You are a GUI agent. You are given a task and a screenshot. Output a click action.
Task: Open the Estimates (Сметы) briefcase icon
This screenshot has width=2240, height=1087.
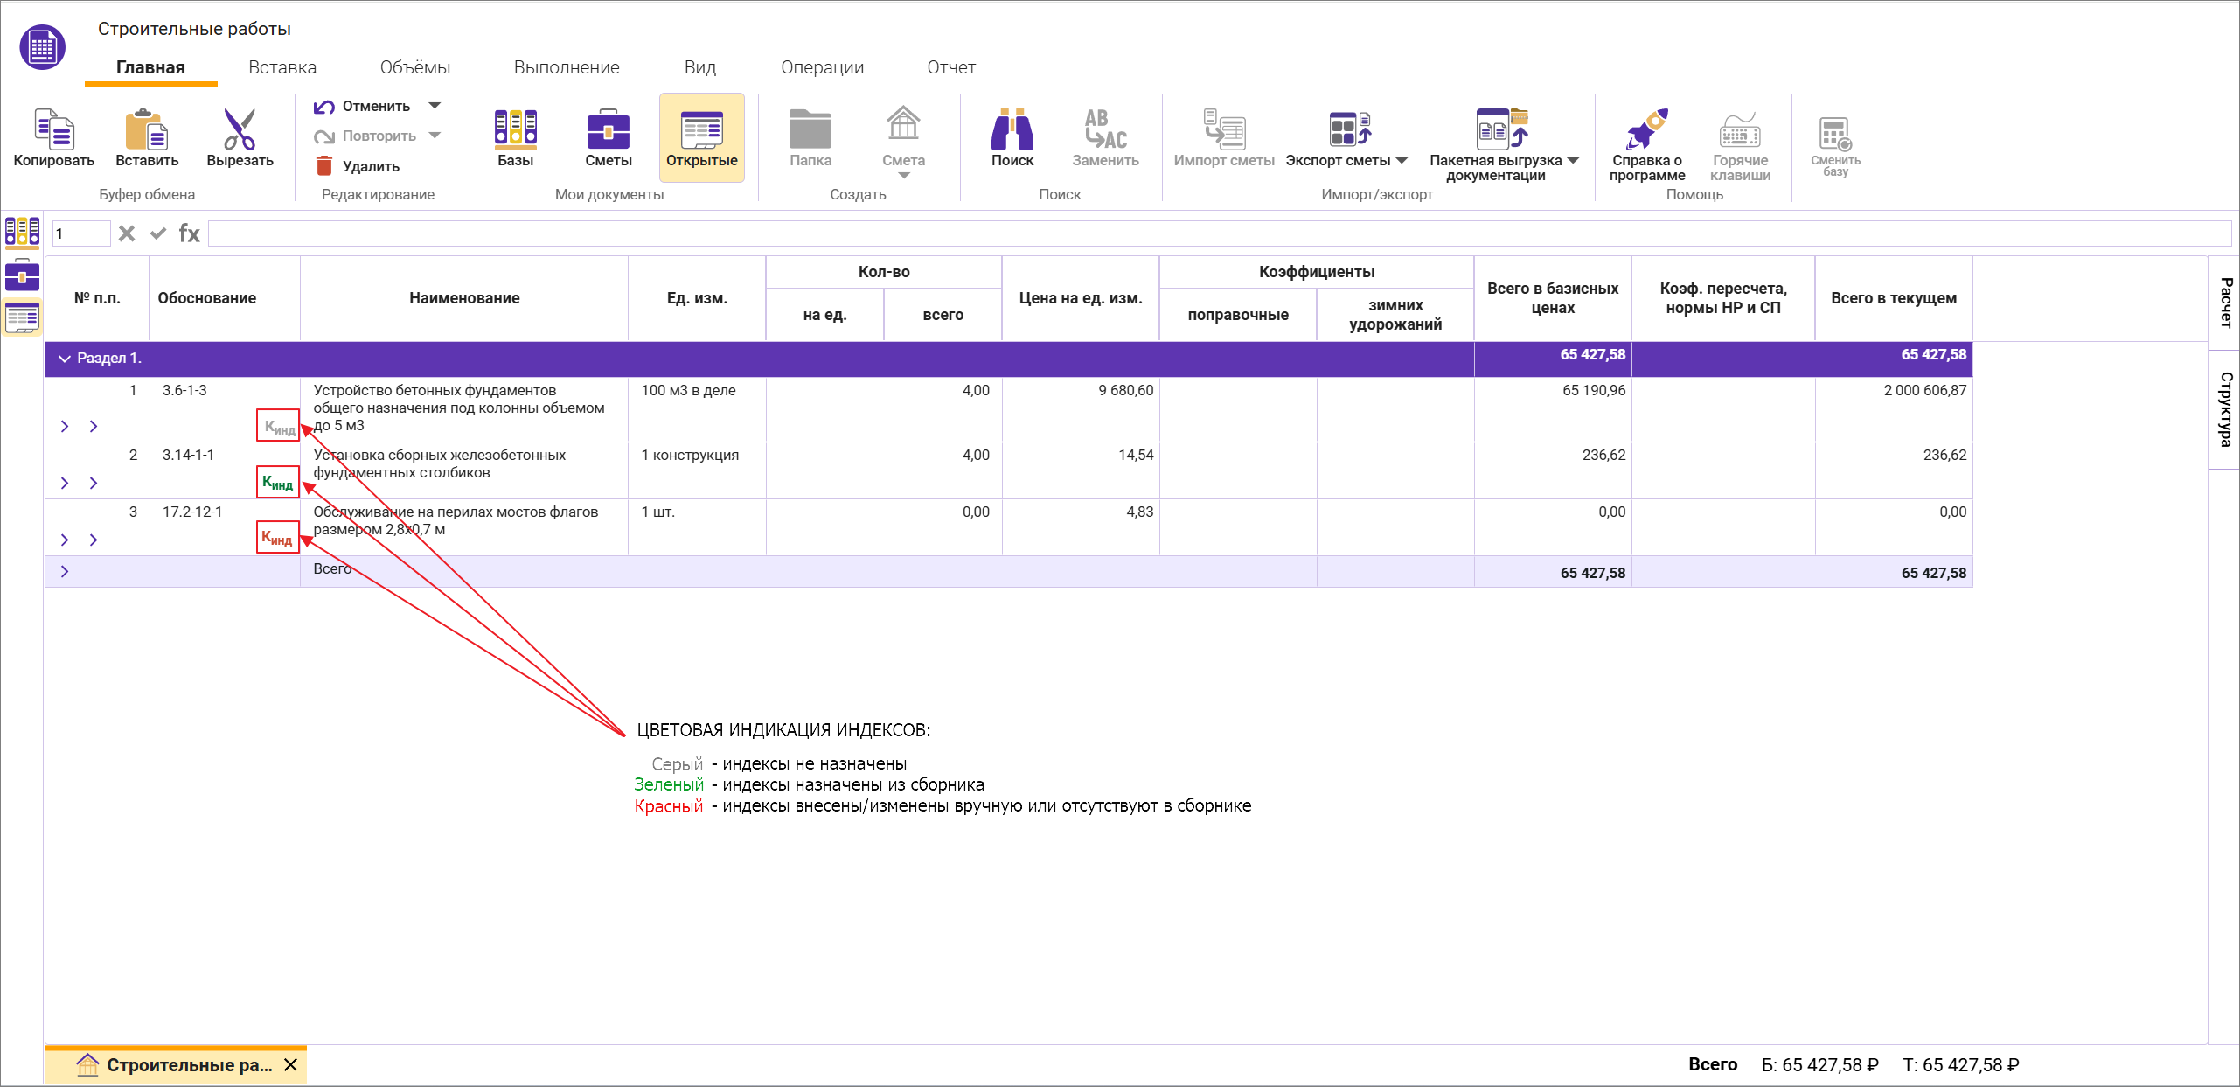[608, 129]
